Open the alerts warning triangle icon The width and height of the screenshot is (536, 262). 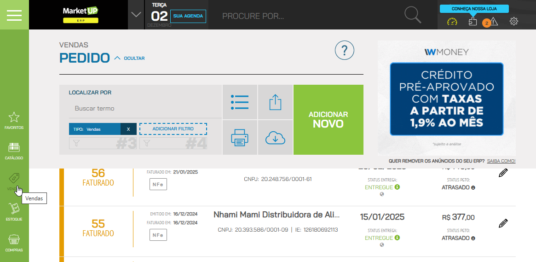click(493, 22)
